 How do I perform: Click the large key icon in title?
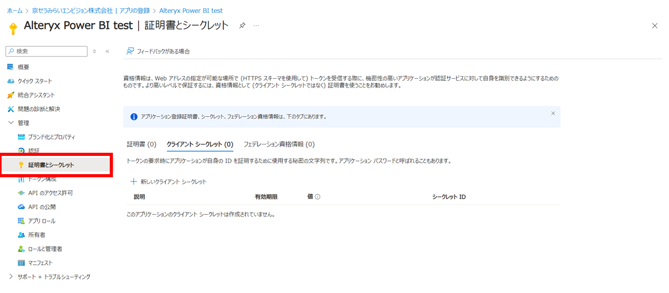(13, 28)
